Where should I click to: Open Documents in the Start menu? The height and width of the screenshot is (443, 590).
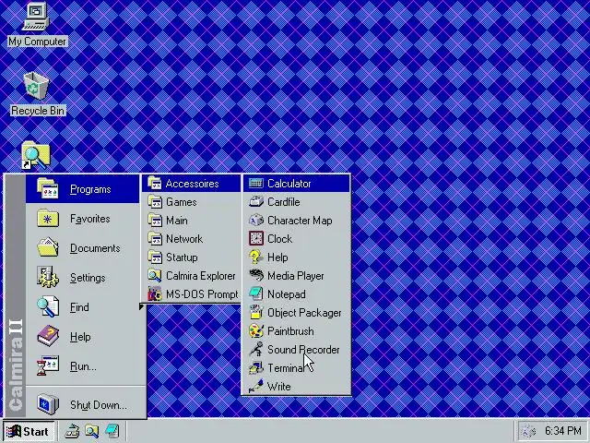click(83, 248)
